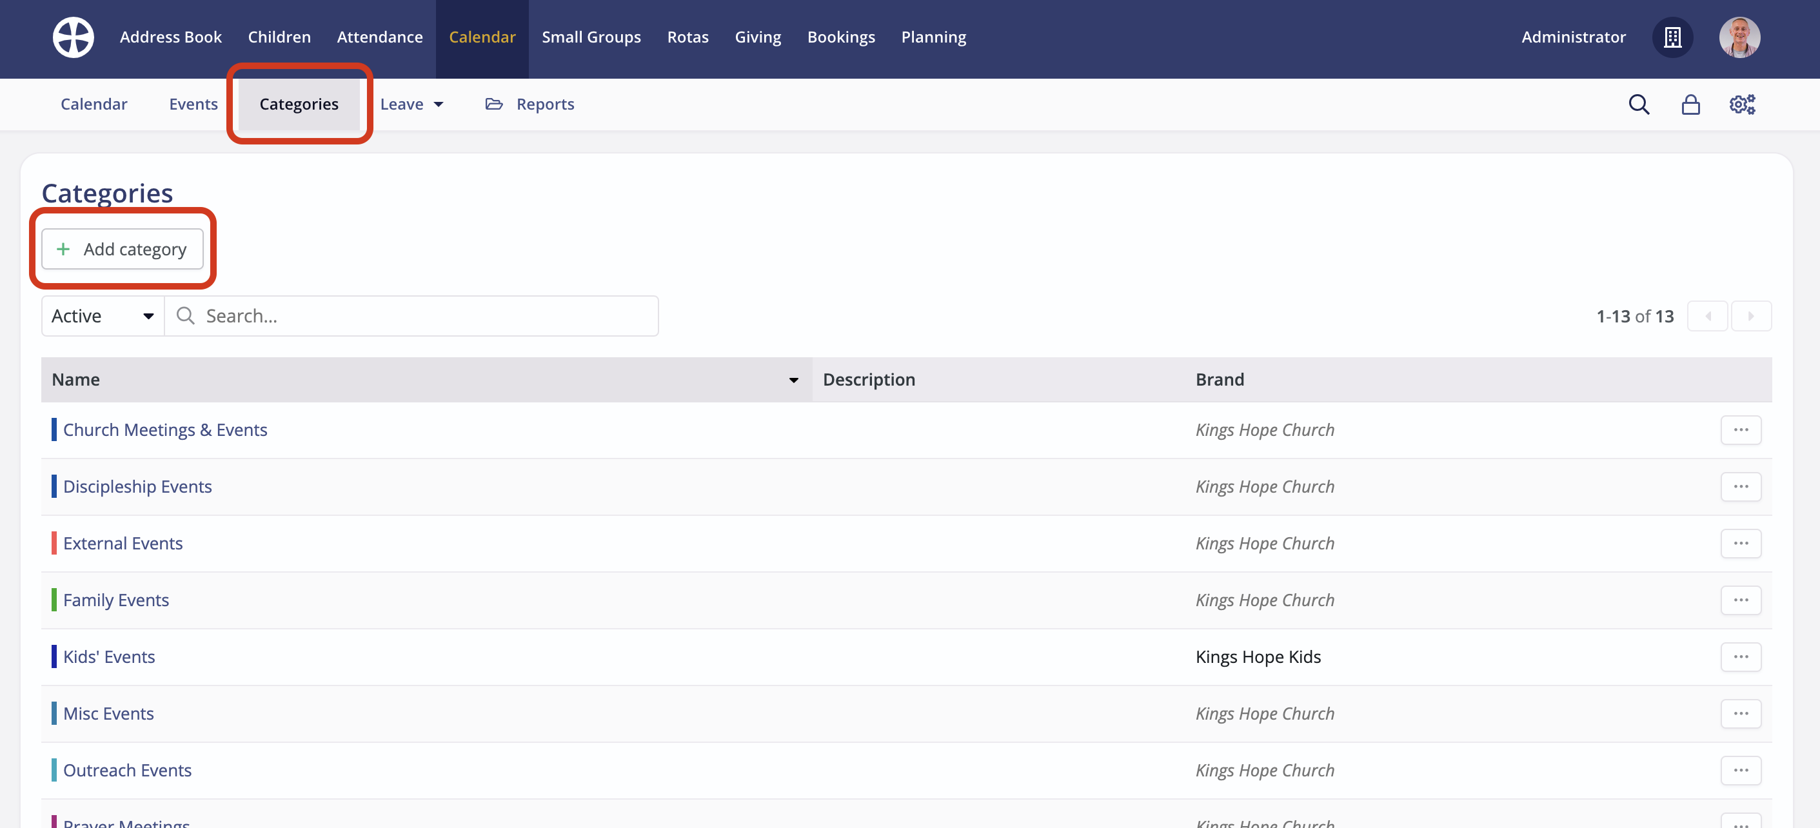The height and width of the screenshot is (828, 1820).
Task: Click the Reports folder icon
Action: tap(494, 104)
